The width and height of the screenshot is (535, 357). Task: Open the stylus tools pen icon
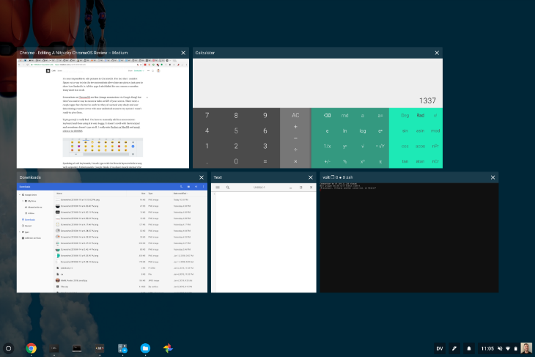coord(454,348)
